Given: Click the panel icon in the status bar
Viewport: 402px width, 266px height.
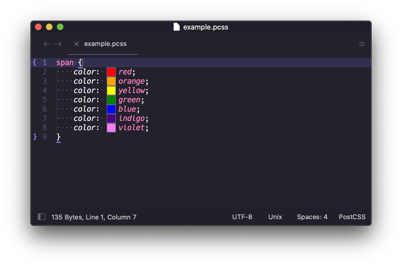Looking at the screenshot, I should tap(41, 217).
